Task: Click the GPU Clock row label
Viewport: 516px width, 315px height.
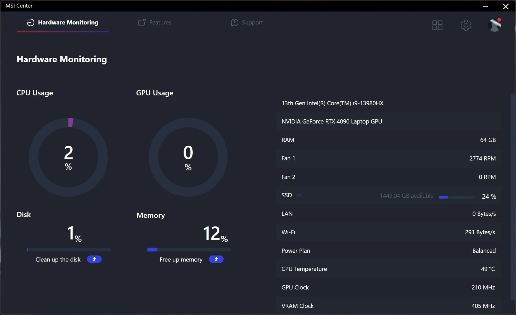Action: click(295, 288)
